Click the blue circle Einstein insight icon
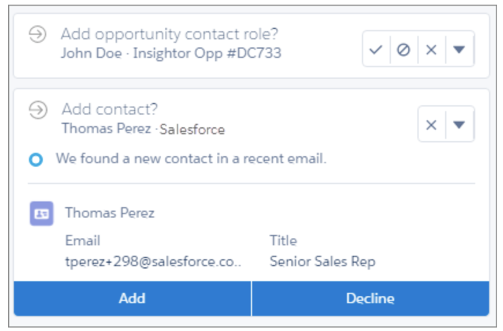The width and height of the screenshot is (503, 331). coord(36,160)
